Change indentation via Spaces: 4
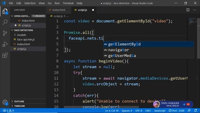Screen dimensions: 200x113 (x=127, y=110)
